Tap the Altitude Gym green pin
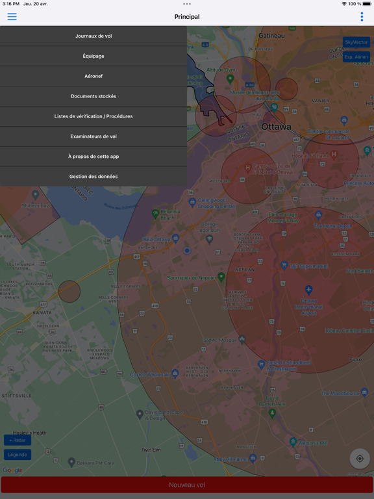This screenshot has height=499, width=374. (x=230, y=79)
